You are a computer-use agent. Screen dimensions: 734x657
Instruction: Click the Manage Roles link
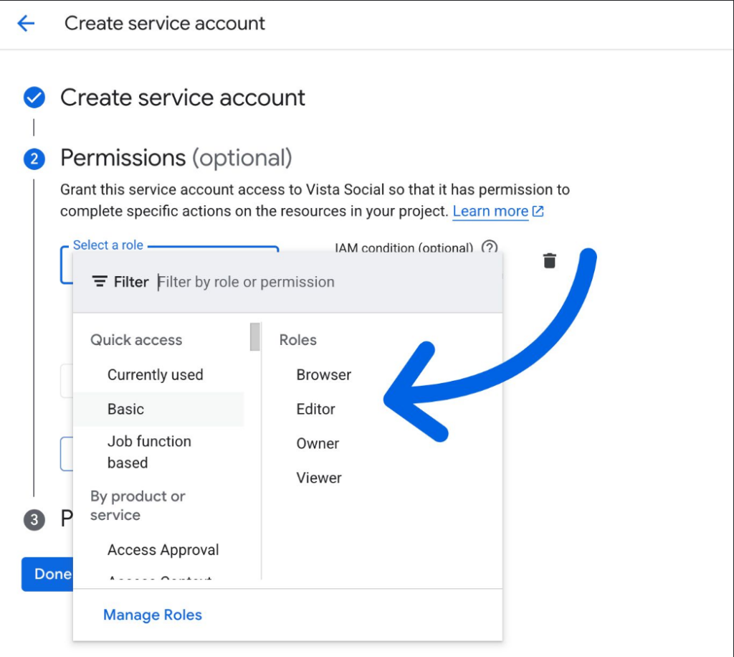tap(153, 615)
